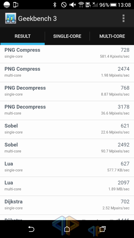
Task: Tap the Lua multi-core result row
Action: (67, 186)
